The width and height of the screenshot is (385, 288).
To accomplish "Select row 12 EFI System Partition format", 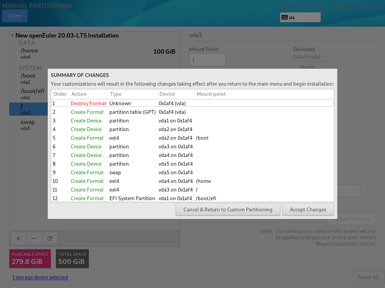I will pos(192,198).
